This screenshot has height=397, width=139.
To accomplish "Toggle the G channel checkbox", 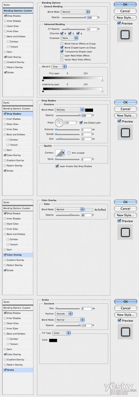I will tap(70, 34).
